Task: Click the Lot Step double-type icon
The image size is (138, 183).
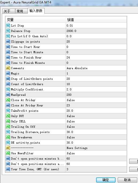Action: (8, 26)
